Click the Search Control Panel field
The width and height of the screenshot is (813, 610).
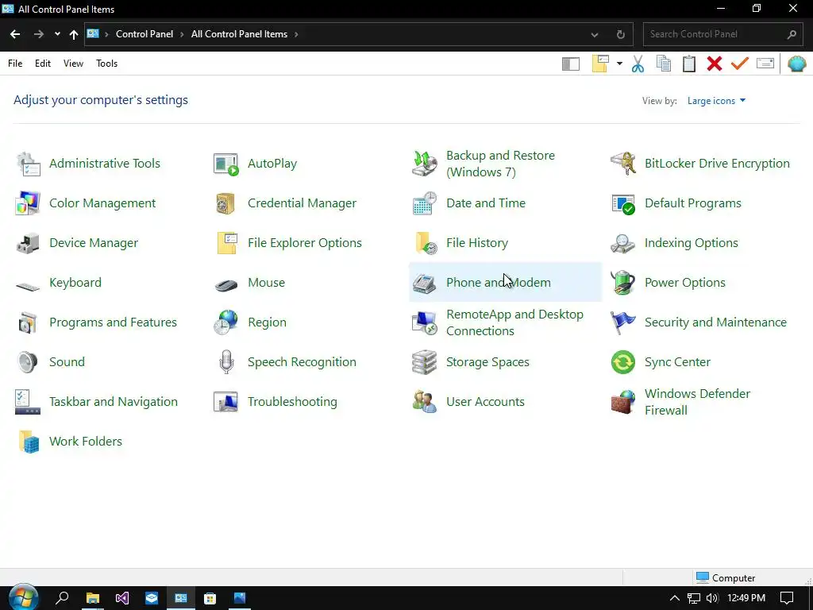(723, 34)
